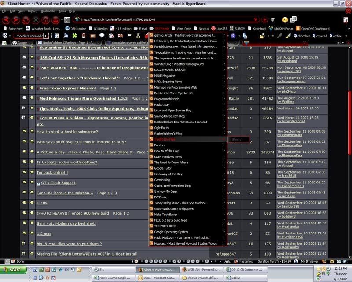Open the 'I'm back online!!!' thread
Image resolution: width=352 pixels, height=282 pixels.
click(x=52, y=172)
